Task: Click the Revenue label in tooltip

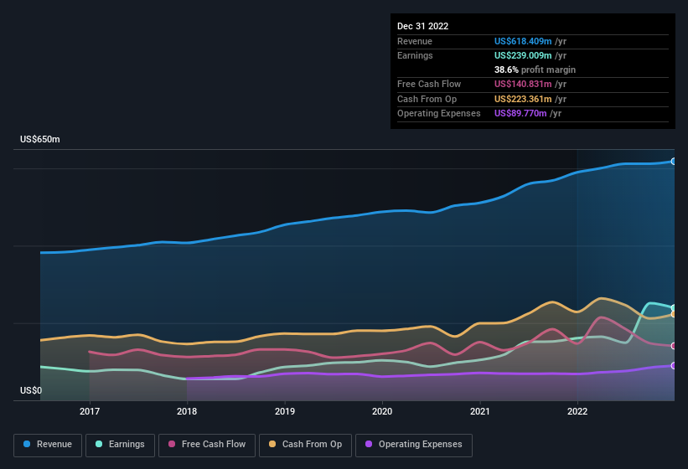Action: [415, 41]
